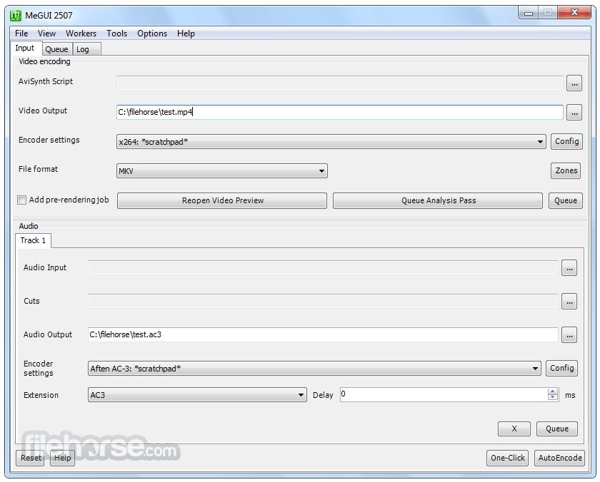Open the AutoEncode dialog
600x482 pixels.
[559, 458]
